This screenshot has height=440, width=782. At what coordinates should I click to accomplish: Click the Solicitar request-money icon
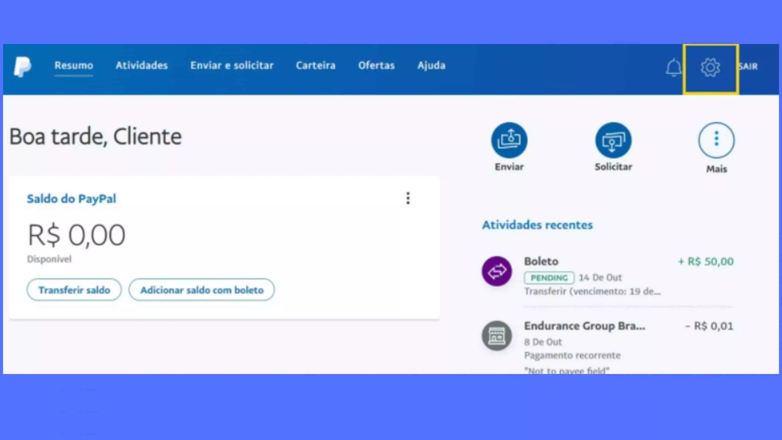pyautogui.click(x=613, y=140)
